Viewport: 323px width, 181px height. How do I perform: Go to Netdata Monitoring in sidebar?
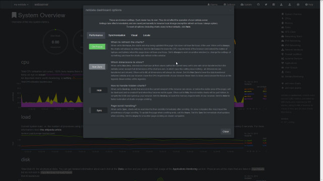tap(292, 76)
